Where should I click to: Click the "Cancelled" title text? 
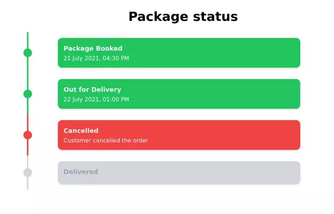coord(81,131)
